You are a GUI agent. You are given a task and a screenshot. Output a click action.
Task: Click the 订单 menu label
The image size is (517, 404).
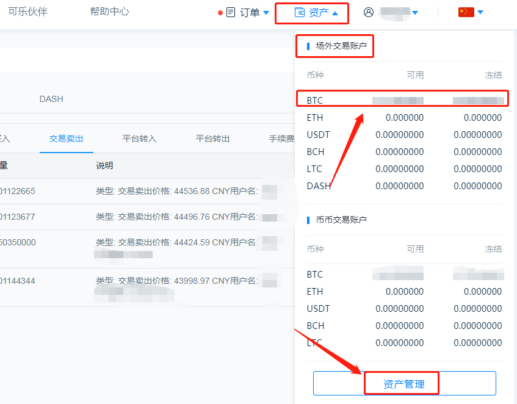tap(250, 13)
